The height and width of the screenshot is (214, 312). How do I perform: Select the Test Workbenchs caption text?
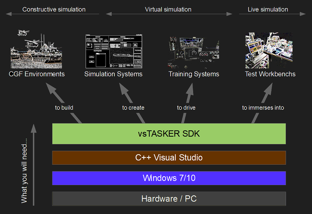click(x=270, y=74)
